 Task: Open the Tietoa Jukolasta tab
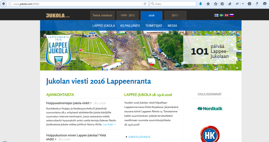coord(102,15)
